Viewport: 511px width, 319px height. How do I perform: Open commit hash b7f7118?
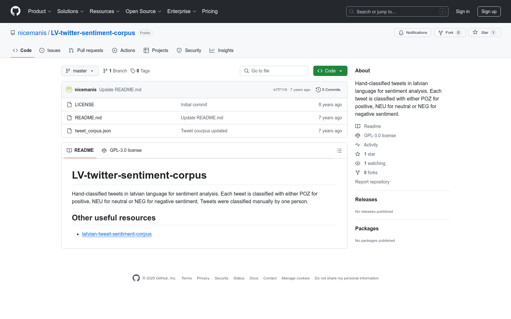(x=280, y=90)
